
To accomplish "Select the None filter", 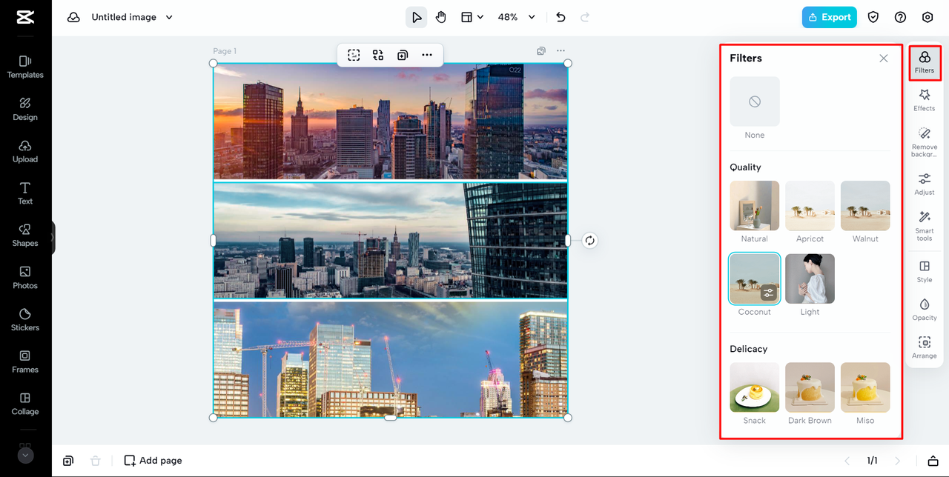I will pyautogui.click(x=755, y=101).
